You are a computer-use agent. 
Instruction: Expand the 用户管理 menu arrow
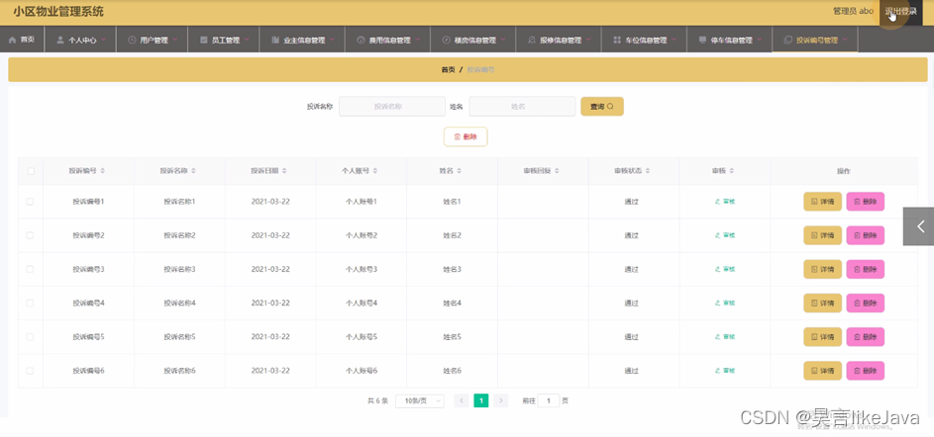(174, 40)
